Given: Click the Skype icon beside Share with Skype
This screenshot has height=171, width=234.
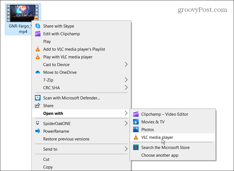Looking at the screenshot, I should click(x=38, y=26).
